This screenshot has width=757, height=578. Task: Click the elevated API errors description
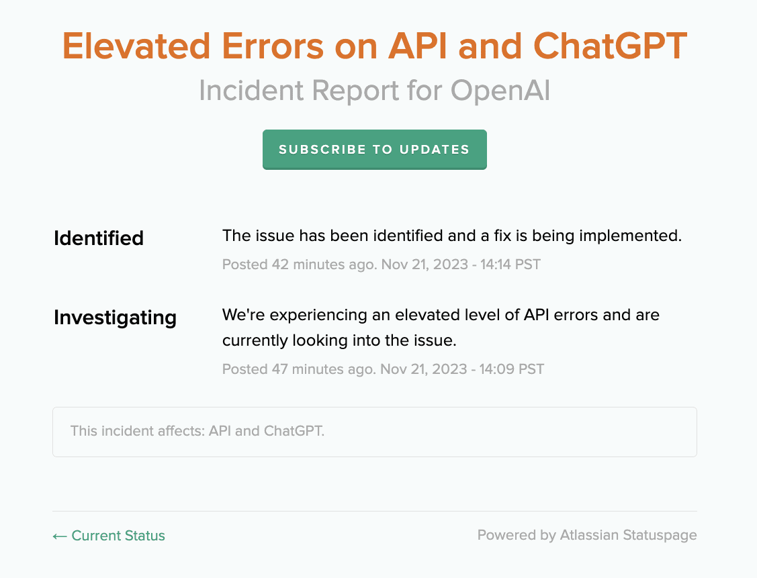click(x=441, y=314)
